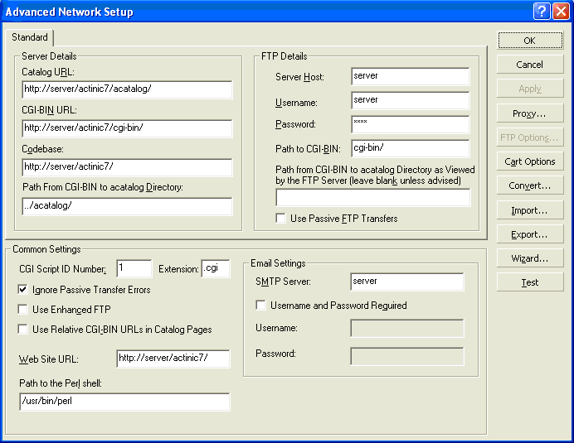Launch the network setup Wizard
This screenshot has height=443, width=574.
tap(530, 258)
